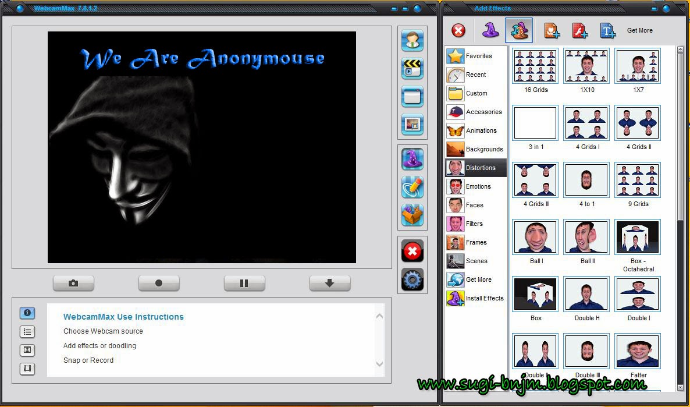Start recording with the record button
This screenshot has height=407, width=690.
tap(159, 283)
